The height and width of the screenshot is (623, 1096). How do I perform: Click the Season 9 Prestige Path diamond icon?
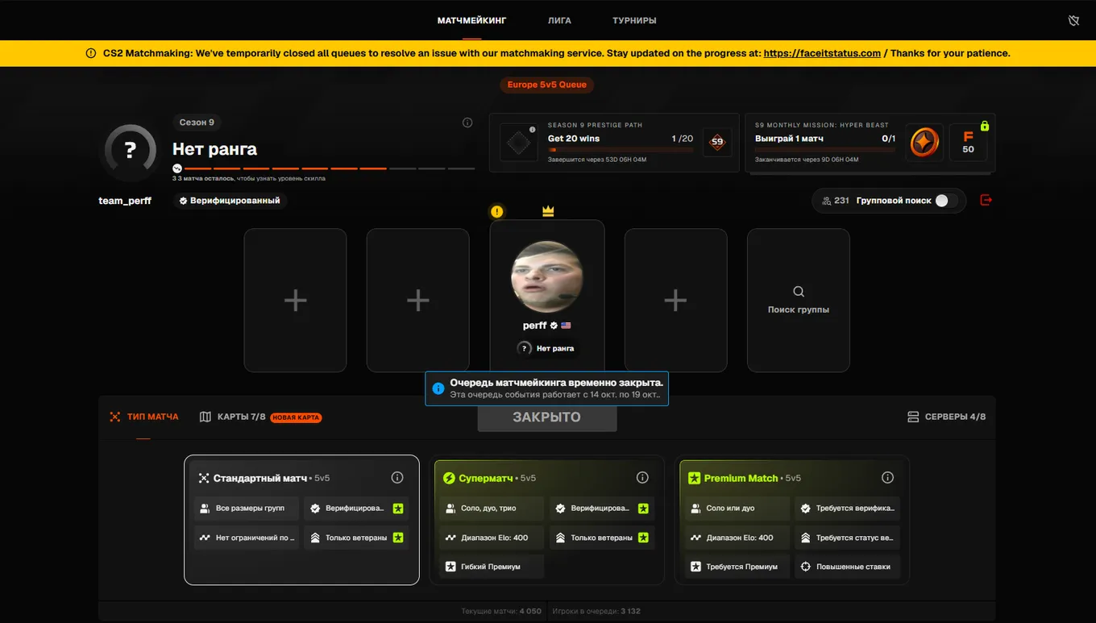pyautogui.click(x=519, y=143)
